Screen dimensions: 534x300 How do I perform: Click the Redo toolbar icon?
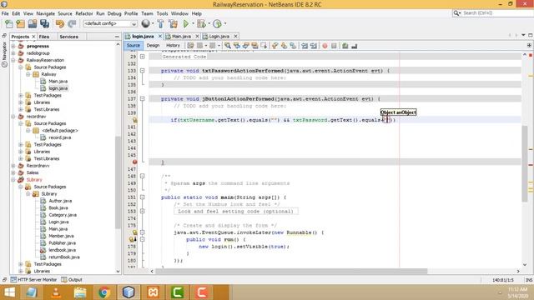[x=72, y=24]
